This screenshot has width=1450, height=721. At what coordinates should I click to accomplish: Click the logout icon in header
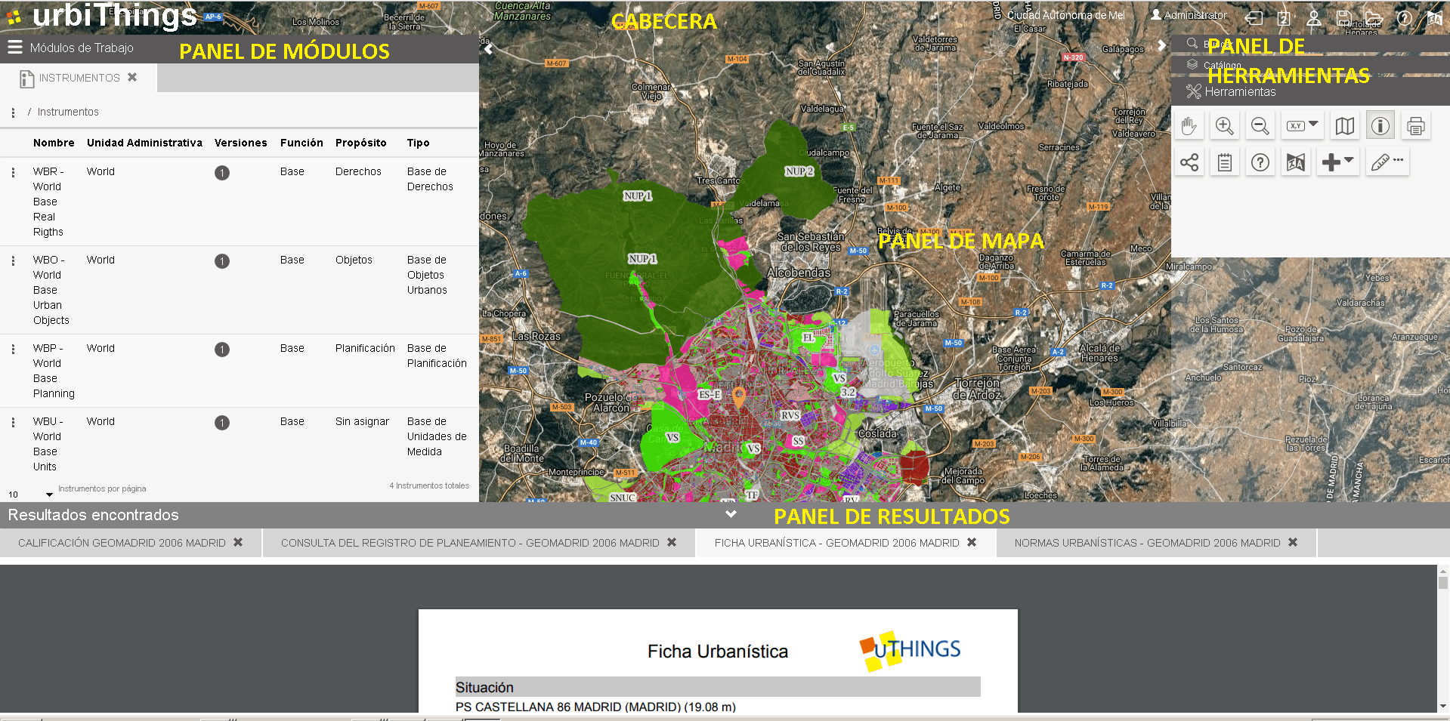[1254, 18]
